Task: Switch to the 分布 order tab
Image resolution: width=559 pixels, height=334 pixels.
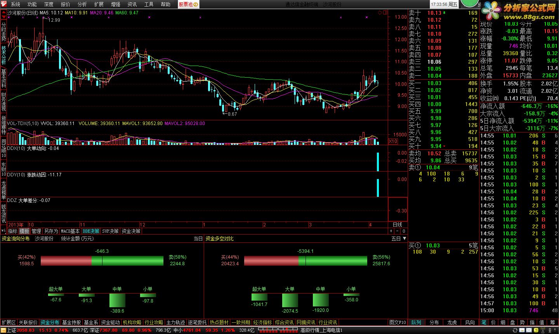Action: [434, 322]
